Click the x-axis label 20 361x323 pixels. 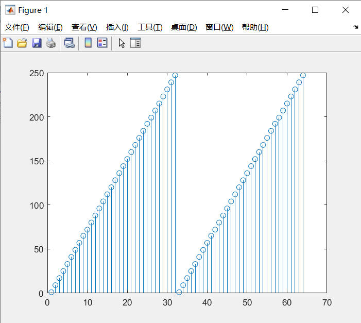(127, 302)
